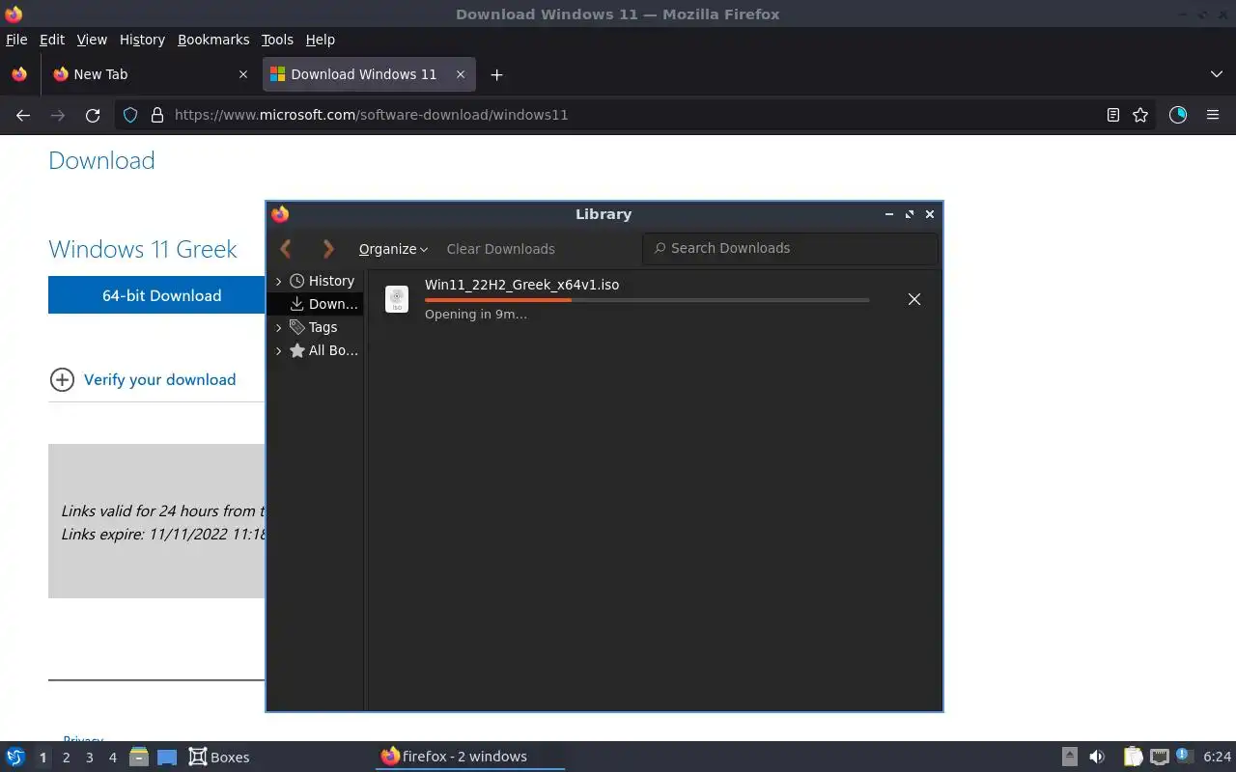Close the Download Windows 11 tab
The width and height of the screenshot is (1236, 772).
pyautogui.click(x=460, y=74)
